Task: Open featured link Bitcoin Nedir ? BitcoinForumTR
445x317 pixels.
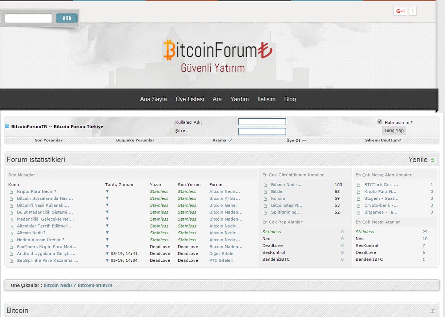Action: tap(78, 285)
